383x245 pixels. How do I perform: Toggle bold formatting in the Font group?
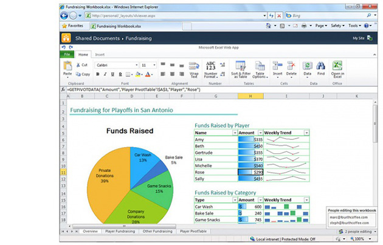click(x=98, y=75)
